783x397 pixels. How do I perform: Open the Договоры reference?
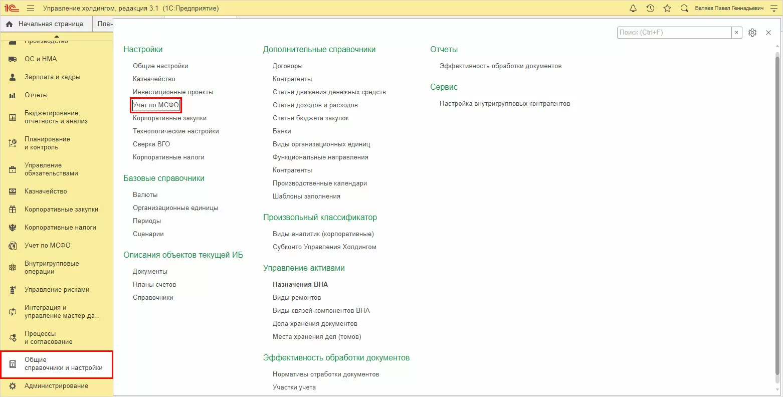click(x=288, y=66)
